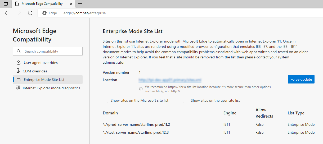Image resolution: width=323 pixels, height=144 pixels.
Task: Click the https recommendation note text
Action: (x=208, y=89)
